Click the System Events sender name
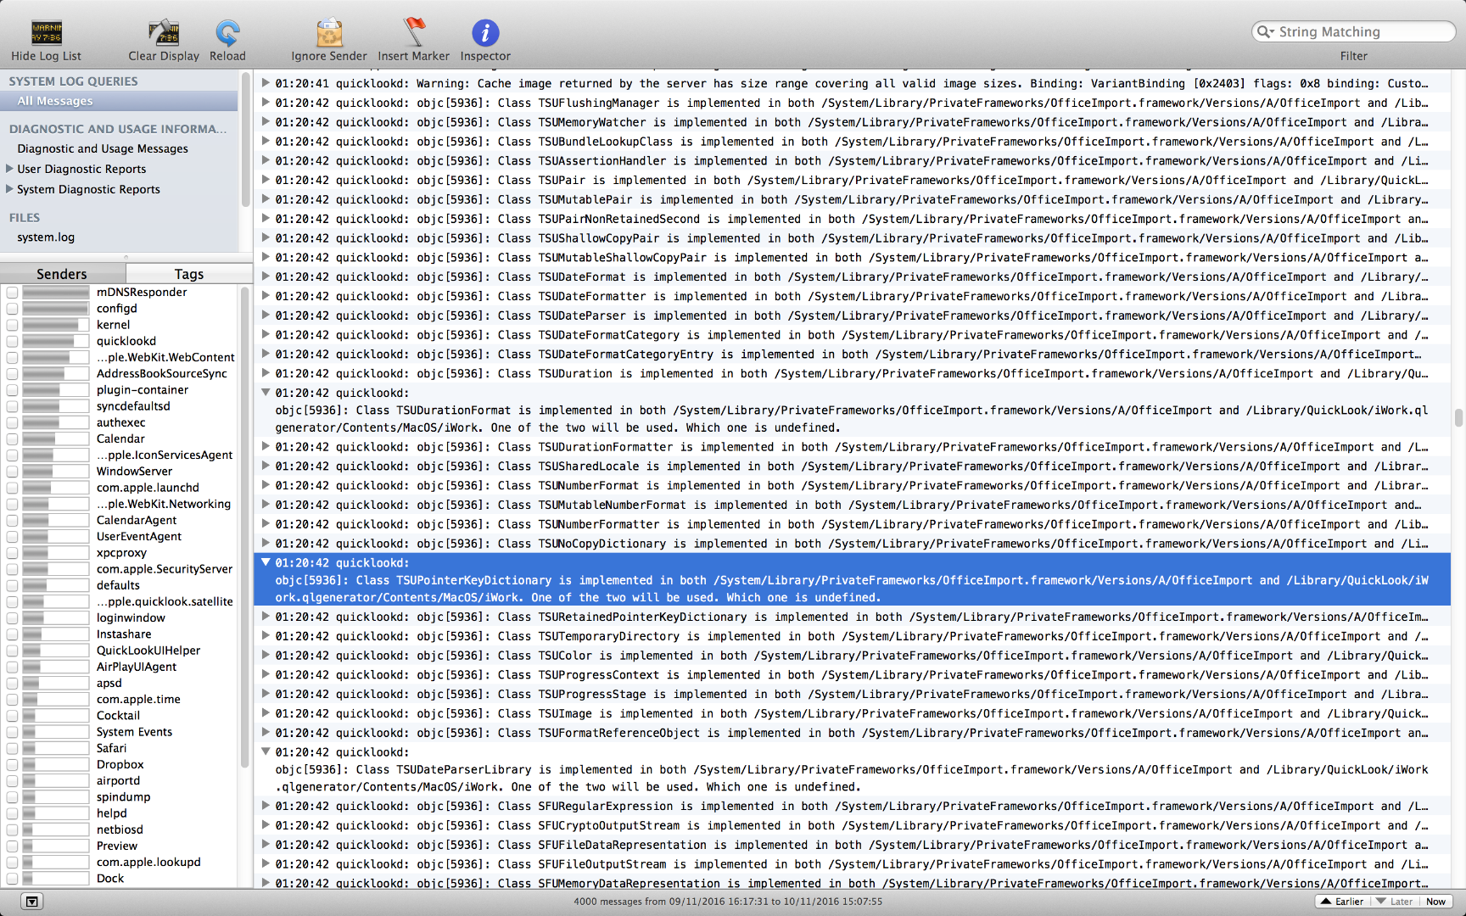This screenshot has width=1466, height=916. pos(134,732)
